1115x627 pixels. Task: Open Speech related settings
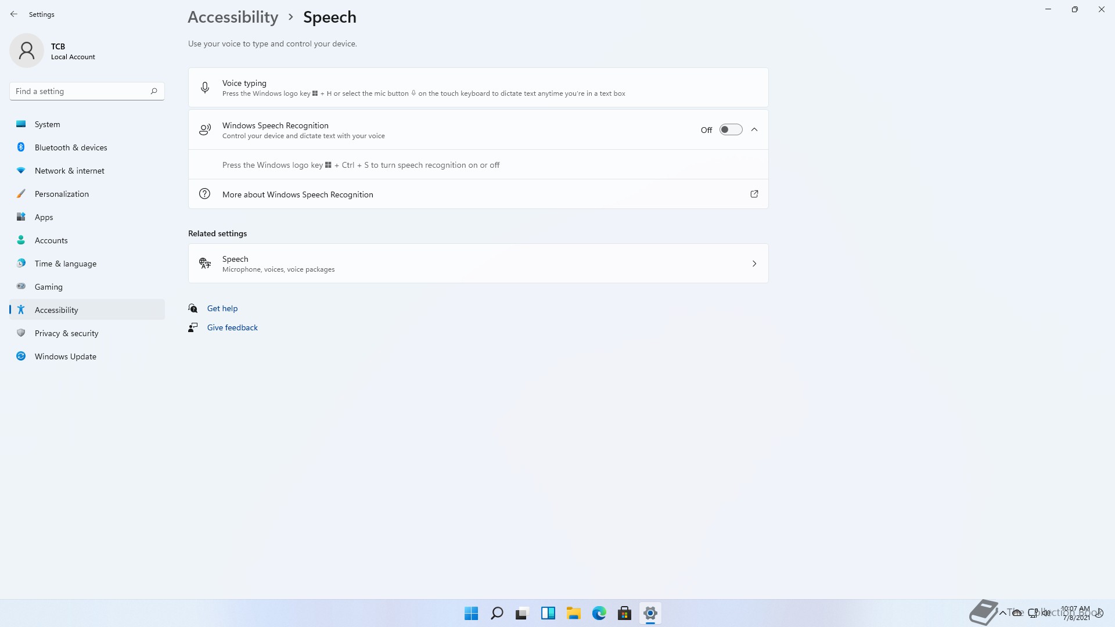pyautogui.click(x=478, y=264)
